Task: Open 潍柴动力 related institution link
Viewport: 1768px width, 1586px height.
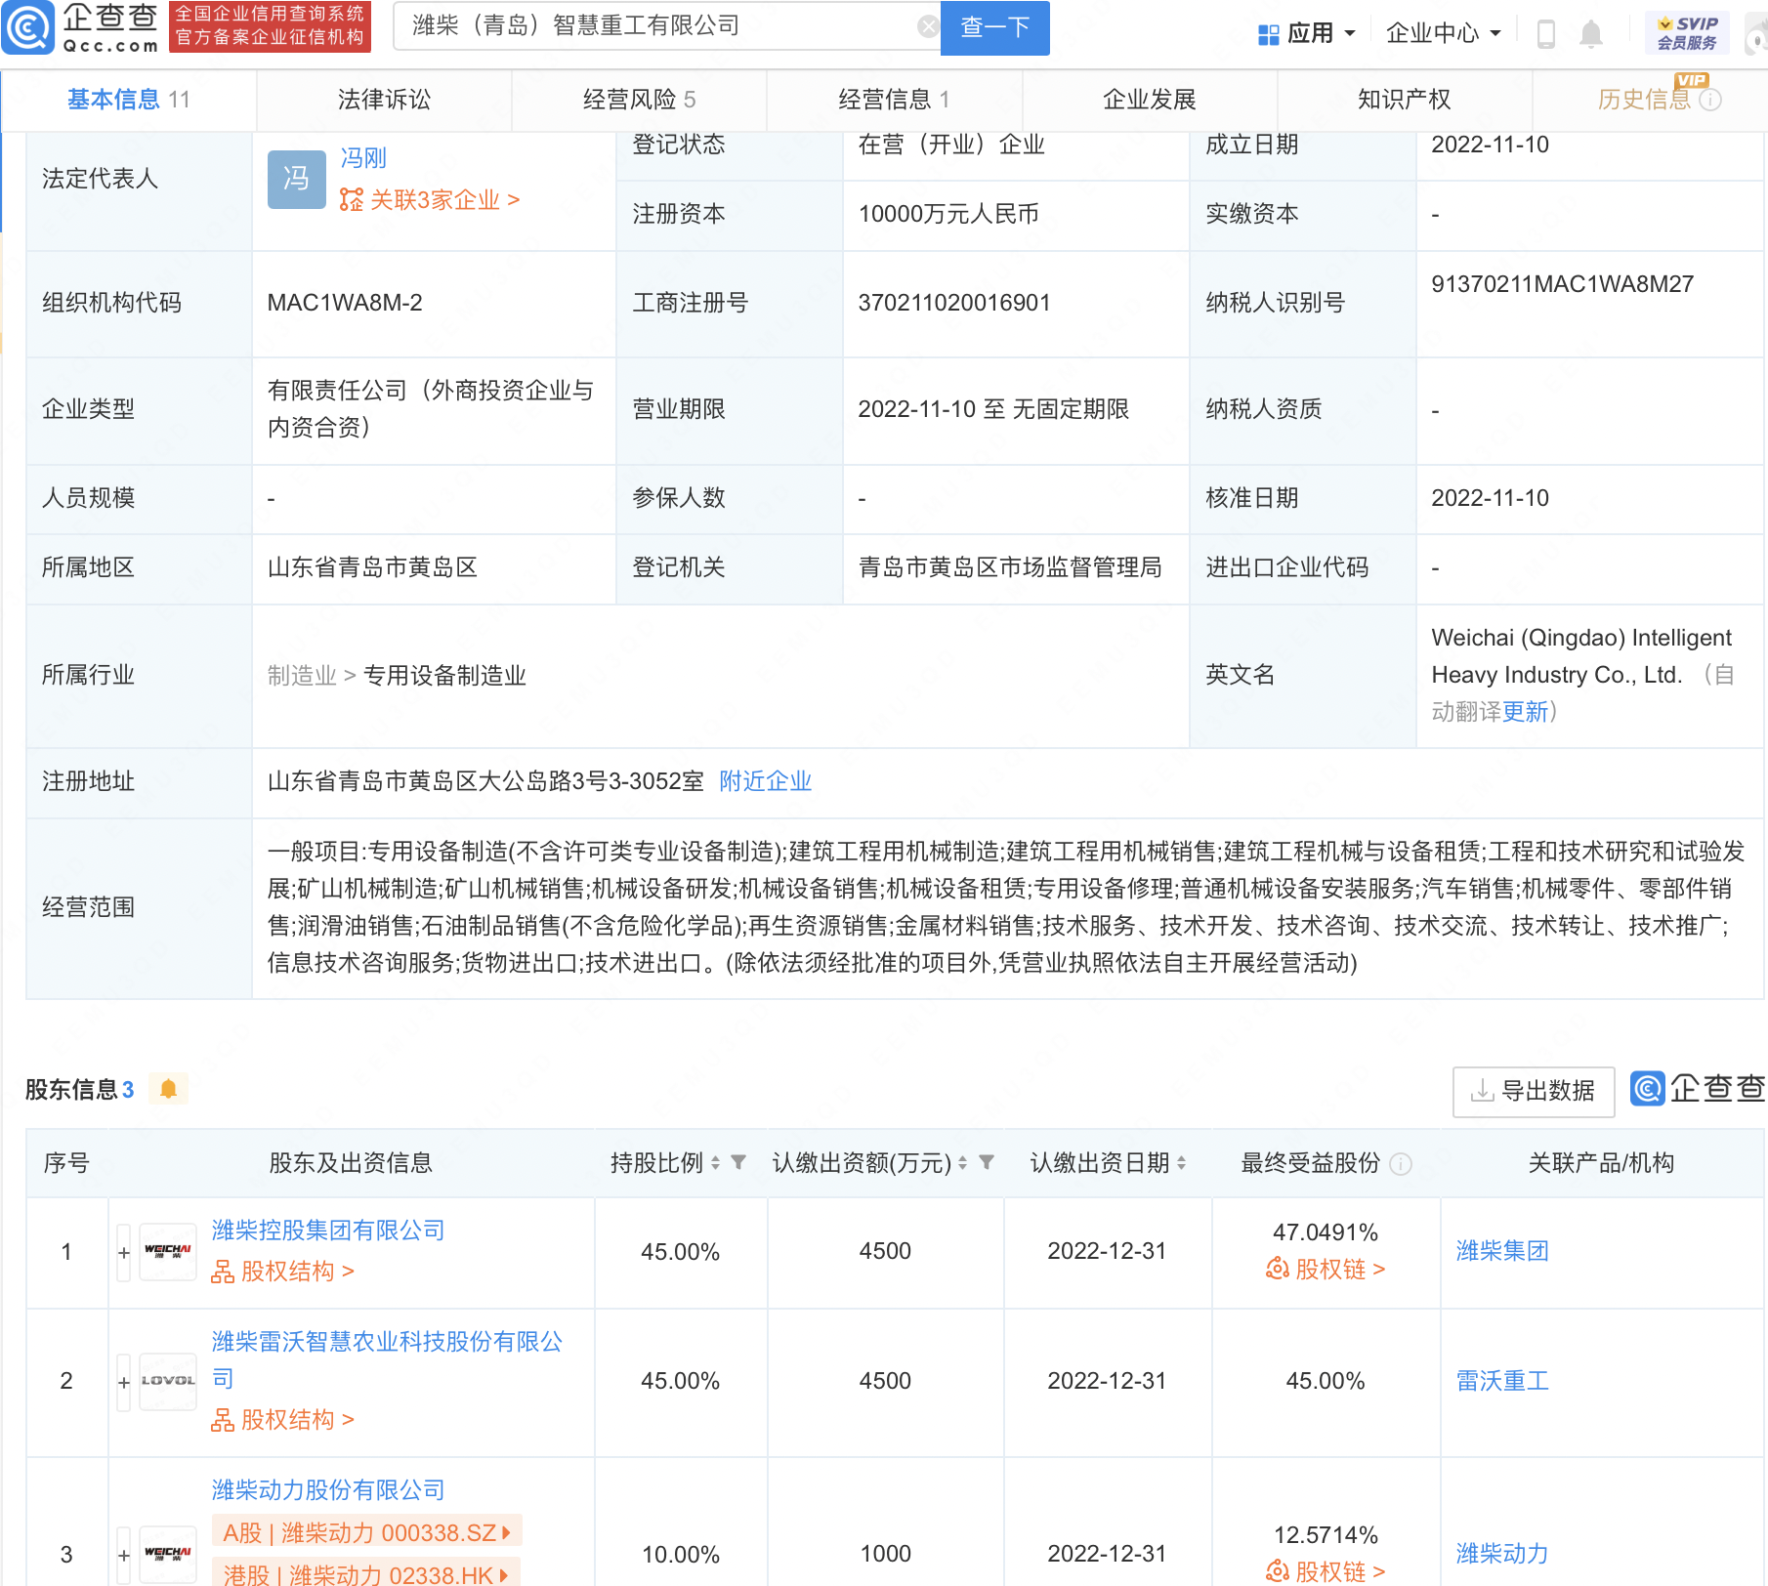Action: (x=1502, y=1554)
